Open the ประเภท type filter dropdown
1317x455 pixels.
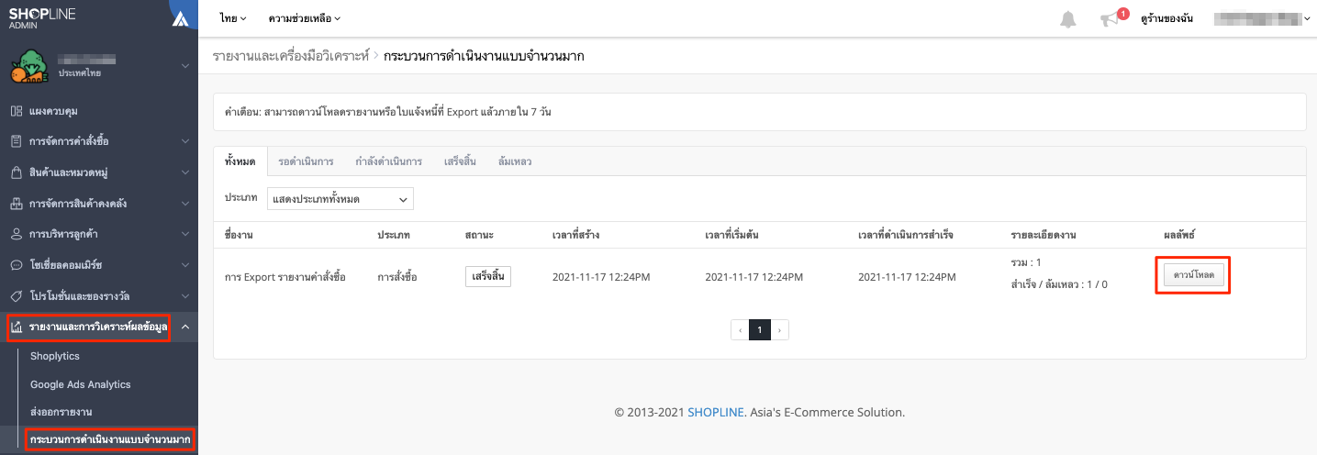340,199
